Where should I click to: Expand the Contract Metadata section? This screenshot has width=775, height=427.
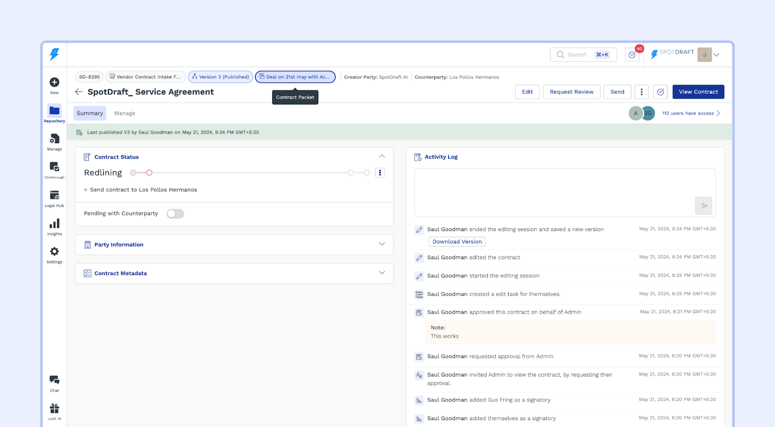pyautogui.click(x=382, y=273)
